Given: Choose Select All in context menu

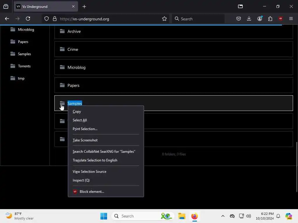Looking at the screenshot, I should [106, 120].
